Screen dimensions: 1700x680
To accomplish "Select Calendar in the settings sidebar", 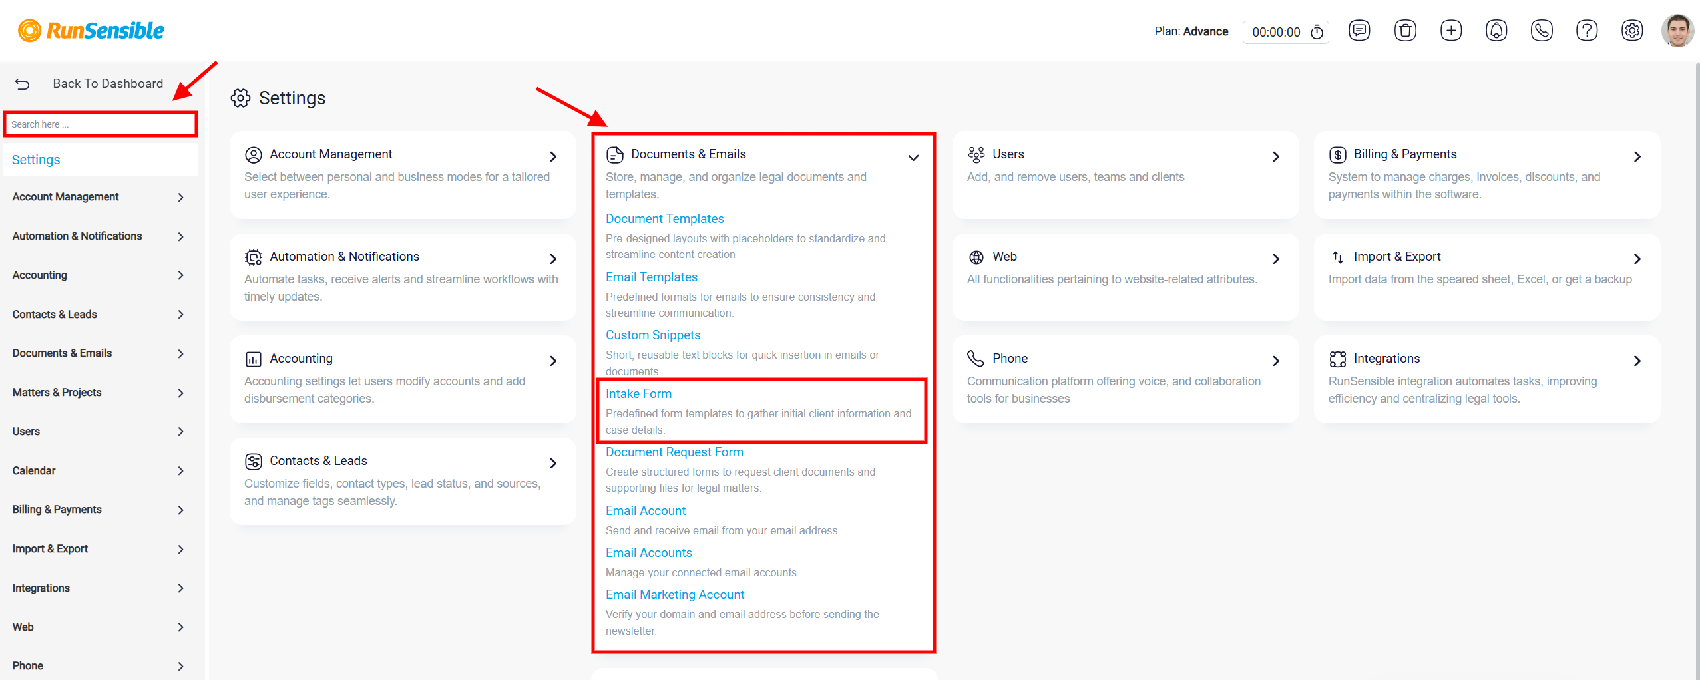I will click(x=99, y=471).
